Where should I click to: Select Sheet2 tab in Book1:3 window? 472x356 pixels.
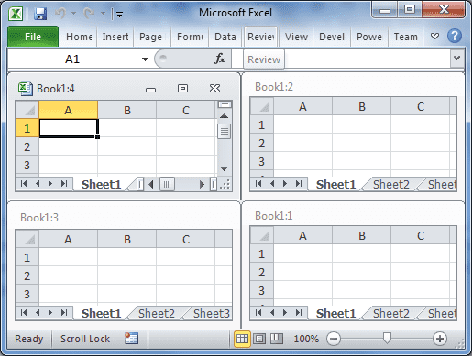coord(157,313)
